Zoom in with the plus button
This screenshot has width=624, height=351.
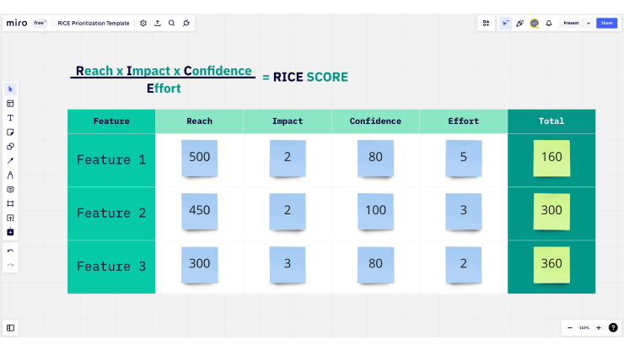[599, 327]
